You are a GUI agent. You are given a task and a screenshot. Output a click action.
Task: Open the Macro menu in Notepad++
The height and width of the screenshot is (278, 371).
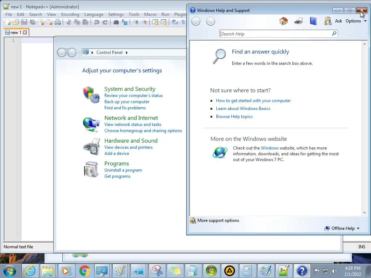(x=150, y=14)
